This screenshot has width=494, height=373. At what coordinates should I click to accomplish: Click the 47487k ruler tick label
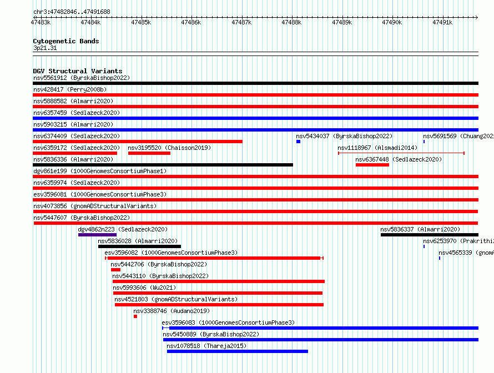(x=241, y=22)
